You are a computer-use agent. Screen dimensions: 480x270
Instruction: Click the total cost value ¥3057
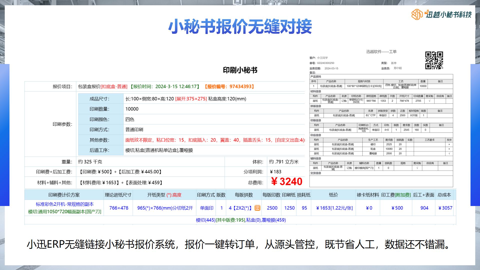pos(445,208)
